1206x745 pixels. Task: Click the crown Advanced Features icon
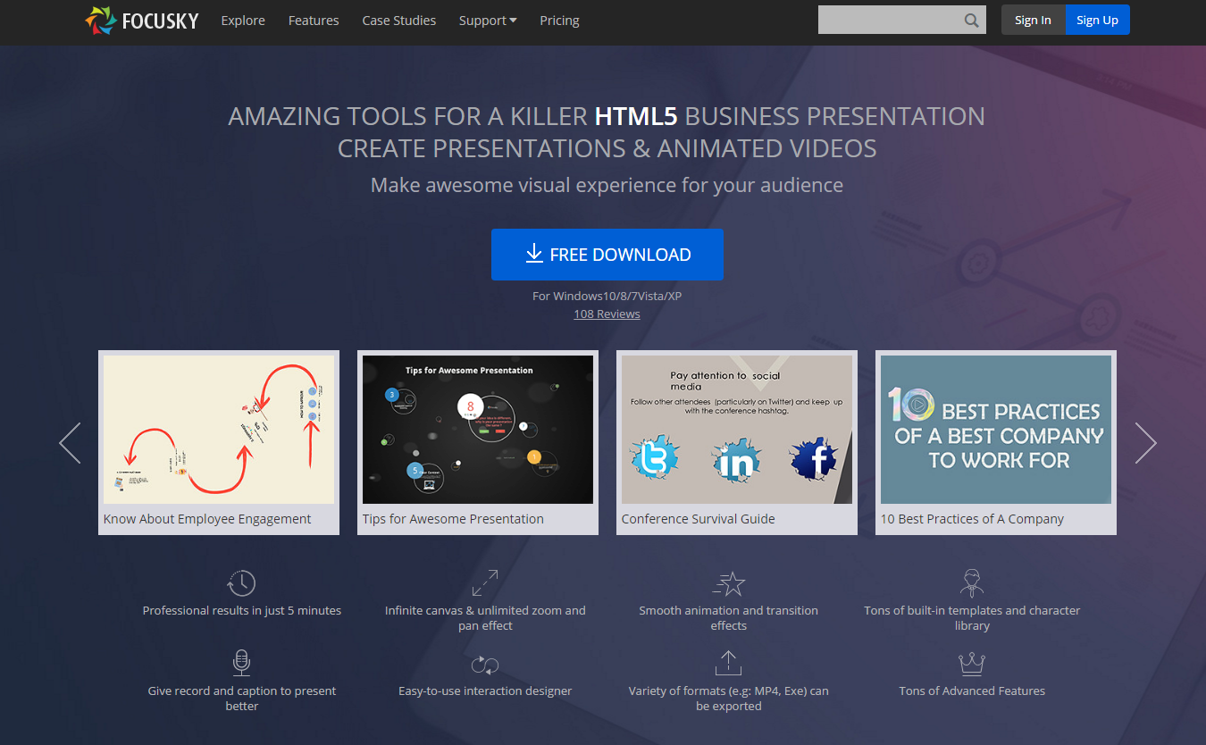972,664
